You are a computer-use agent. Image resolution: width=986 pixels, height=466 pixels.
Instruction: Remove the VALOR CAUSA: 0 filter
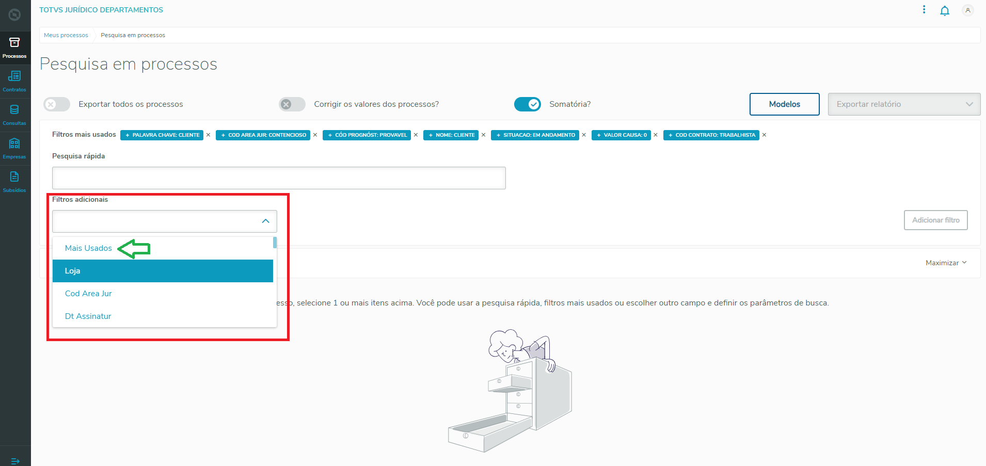click(656, 135)
